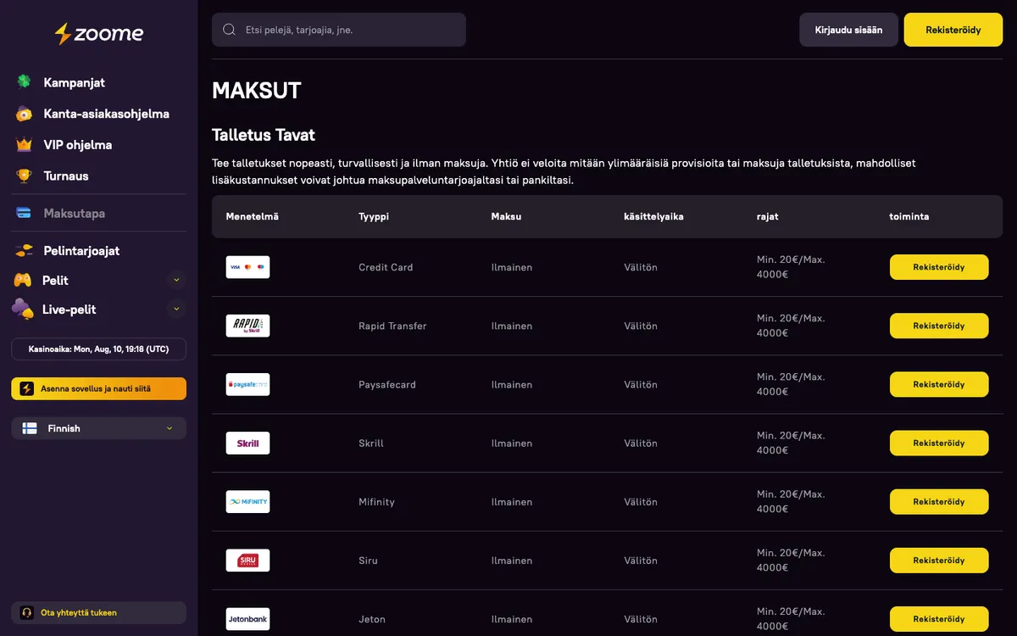The width and height of the screenshot is (1017, 636).
Task: Click the Tyyppi column header
Action: coord(374,216)
